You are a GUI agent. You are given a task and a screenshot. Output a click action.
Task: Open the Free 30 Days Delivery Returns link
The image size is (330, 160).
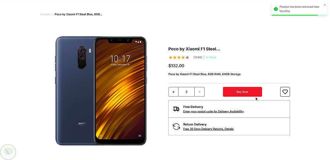click(x=208, y=129)
